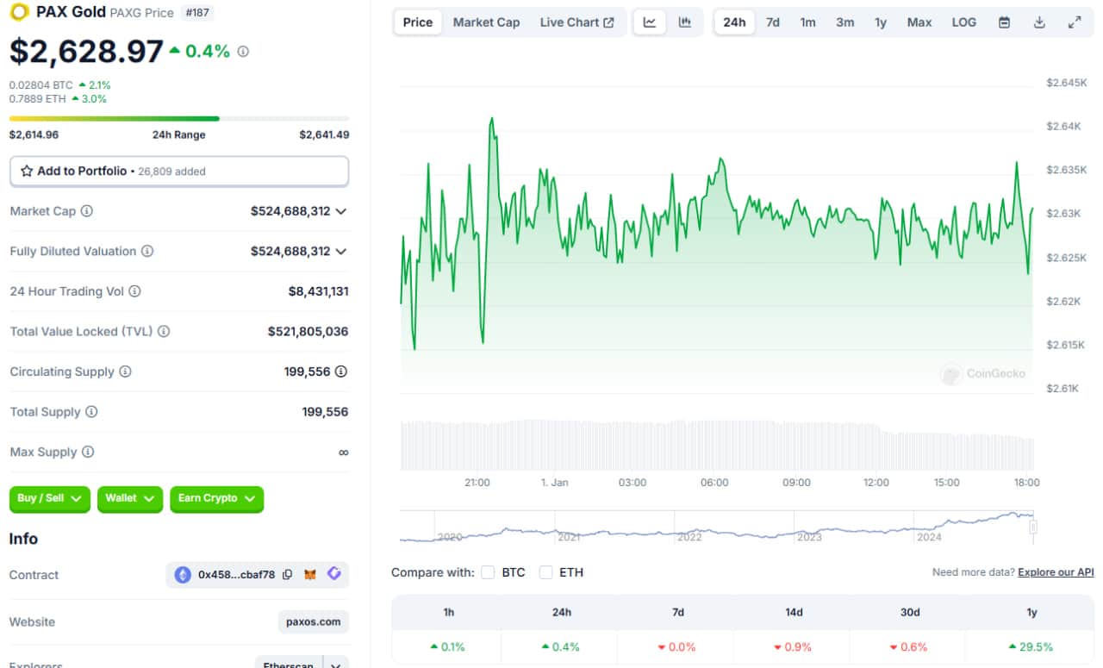The height and width of the screenshot is (668, 1103).
Task: Toggle LOG scale on chart
Action: (964, 22)
